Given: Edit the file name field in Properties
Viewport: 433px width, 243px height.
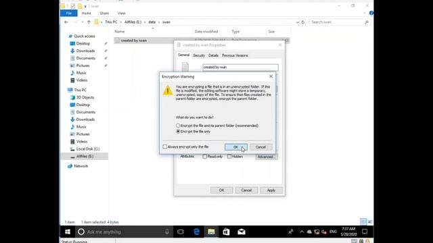Looking at the screenshot, I should coord(240,67).
